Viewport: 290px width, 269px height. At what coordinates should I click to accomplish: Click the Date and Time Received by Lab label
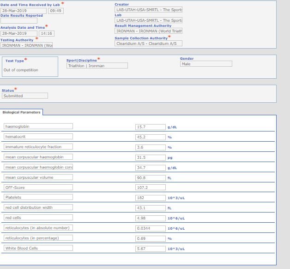(x=30, y=5)
